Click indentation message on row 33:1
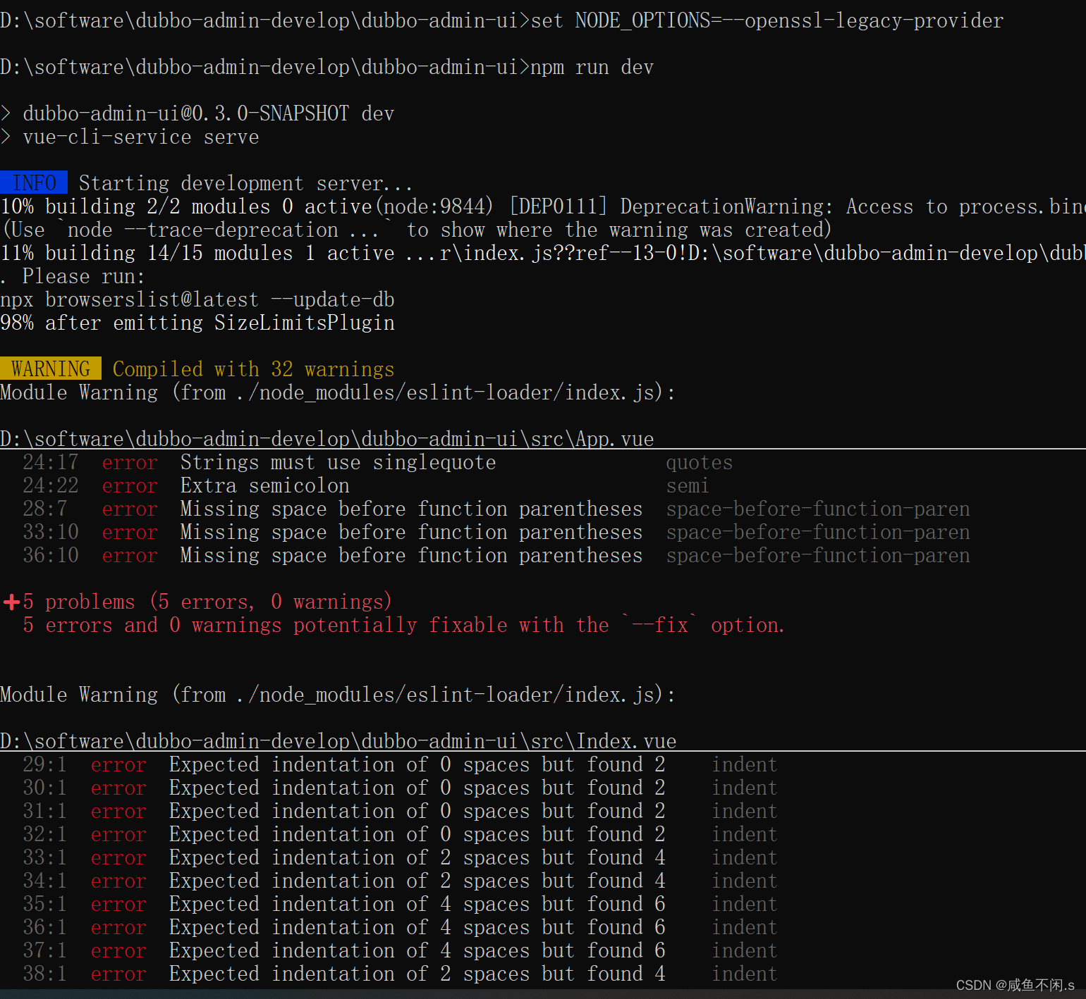The image size is (1086, 999). [417, 857]
